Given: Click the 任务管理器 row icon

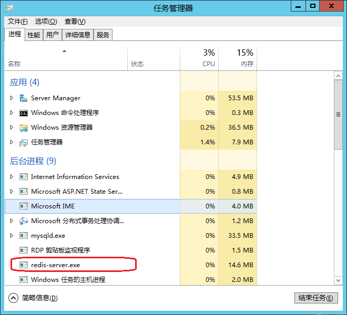Looking at the screenshot, I should (x=24, y=143).
